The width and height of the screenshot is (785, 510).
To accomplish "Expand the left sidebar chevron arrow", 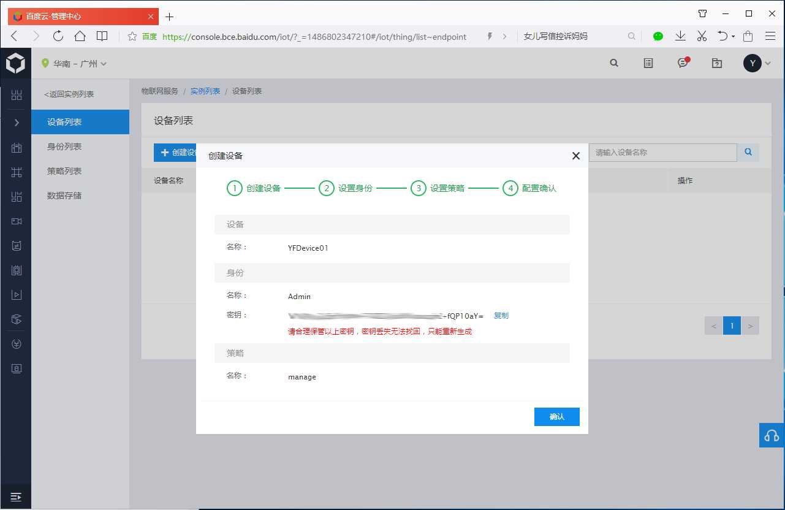I will [16, 123].
